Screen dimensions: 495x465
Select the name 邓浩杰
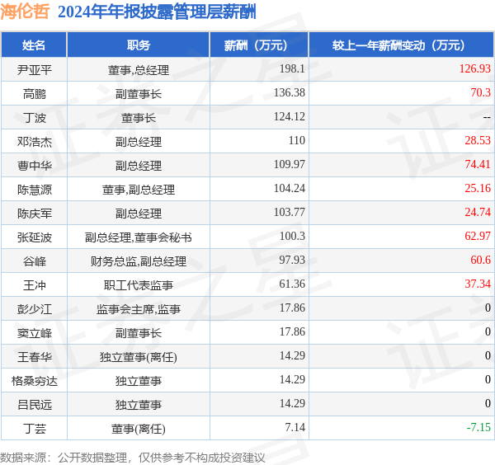click(x=34, y=142)
